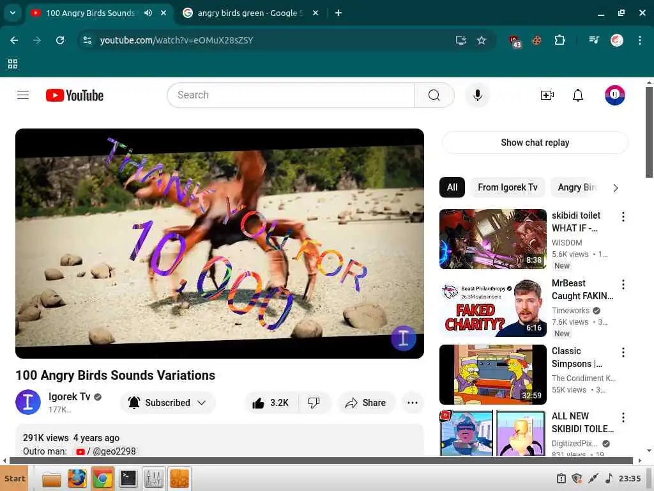This screenshot has height=491, width=654.
Task: Open options for ALL NEW SKIBIDI TOILET video
Action: pyautogui.click(x=623, y=417)
